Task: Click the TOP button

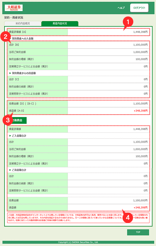Action: [138, 232]
